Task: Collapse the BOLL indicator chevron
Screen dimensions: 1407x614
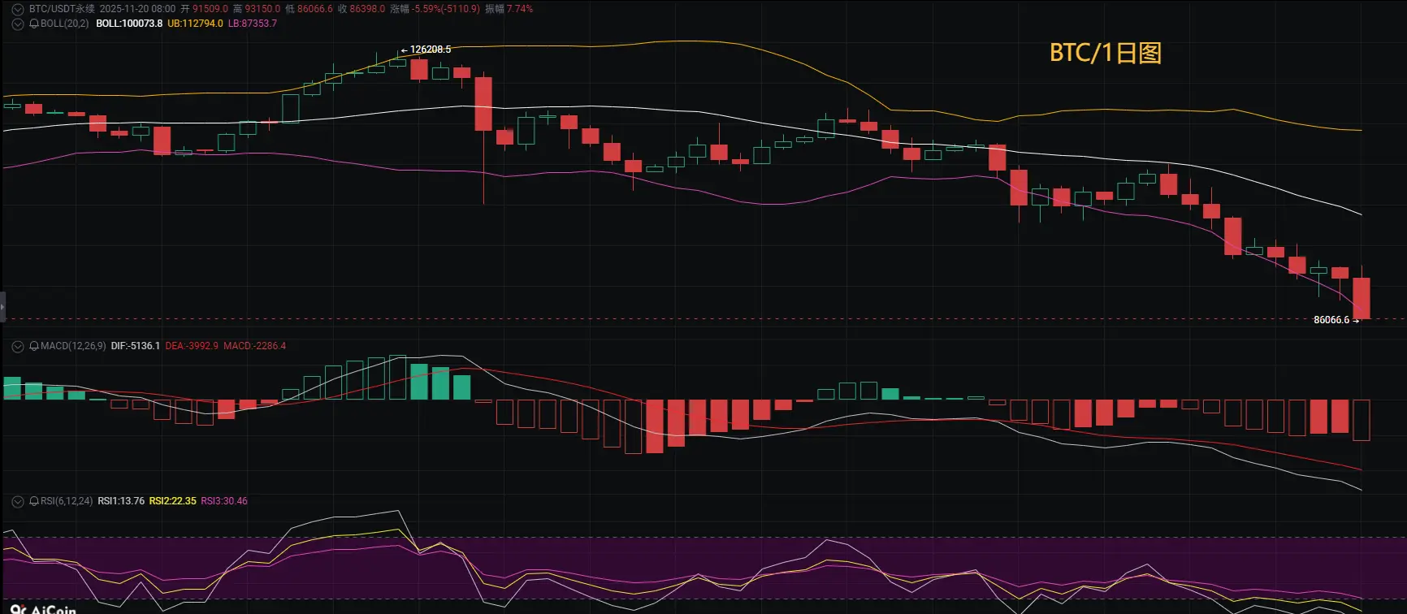Action: click(18, 24)
